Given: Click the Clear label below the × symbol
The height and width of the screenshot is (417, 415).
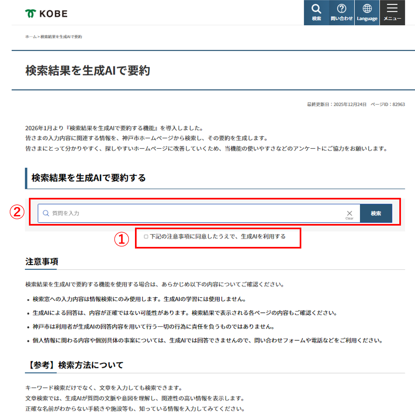Looking at the screenshot, I should (x=349, y=218).
